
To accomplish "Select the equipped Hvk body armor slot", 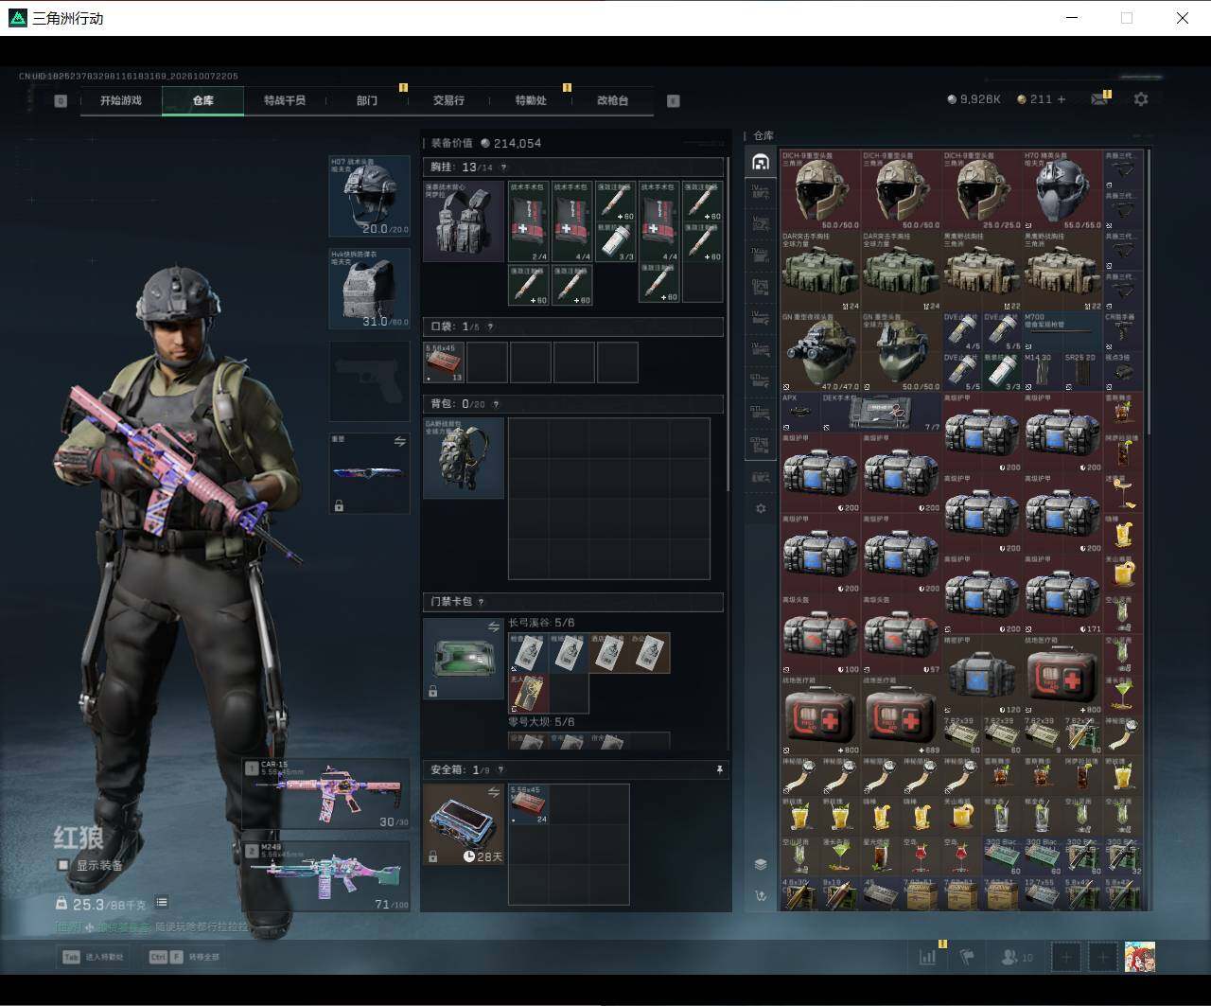I will (x=369, y=288).
